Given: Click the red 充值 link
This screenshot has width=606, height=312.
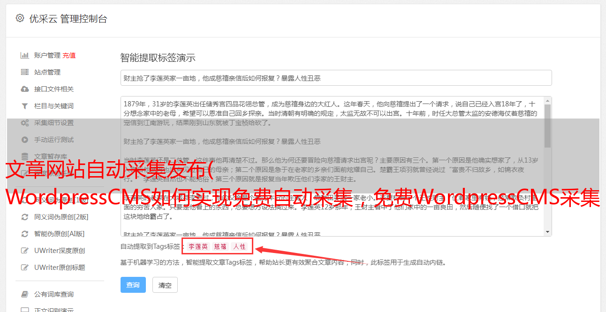Looking at the screenshot, I should [x=69, y=55].
